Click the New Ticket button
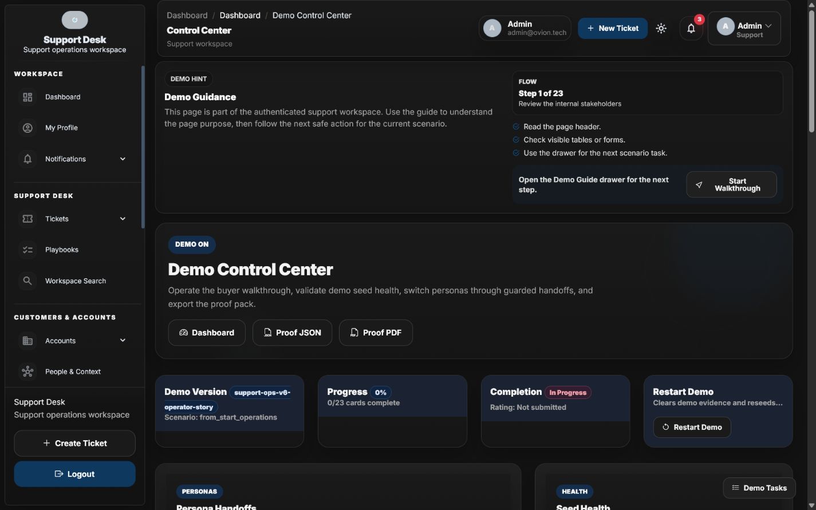The height and width of the screenshot is (510, 816). [x=613, y=28]
